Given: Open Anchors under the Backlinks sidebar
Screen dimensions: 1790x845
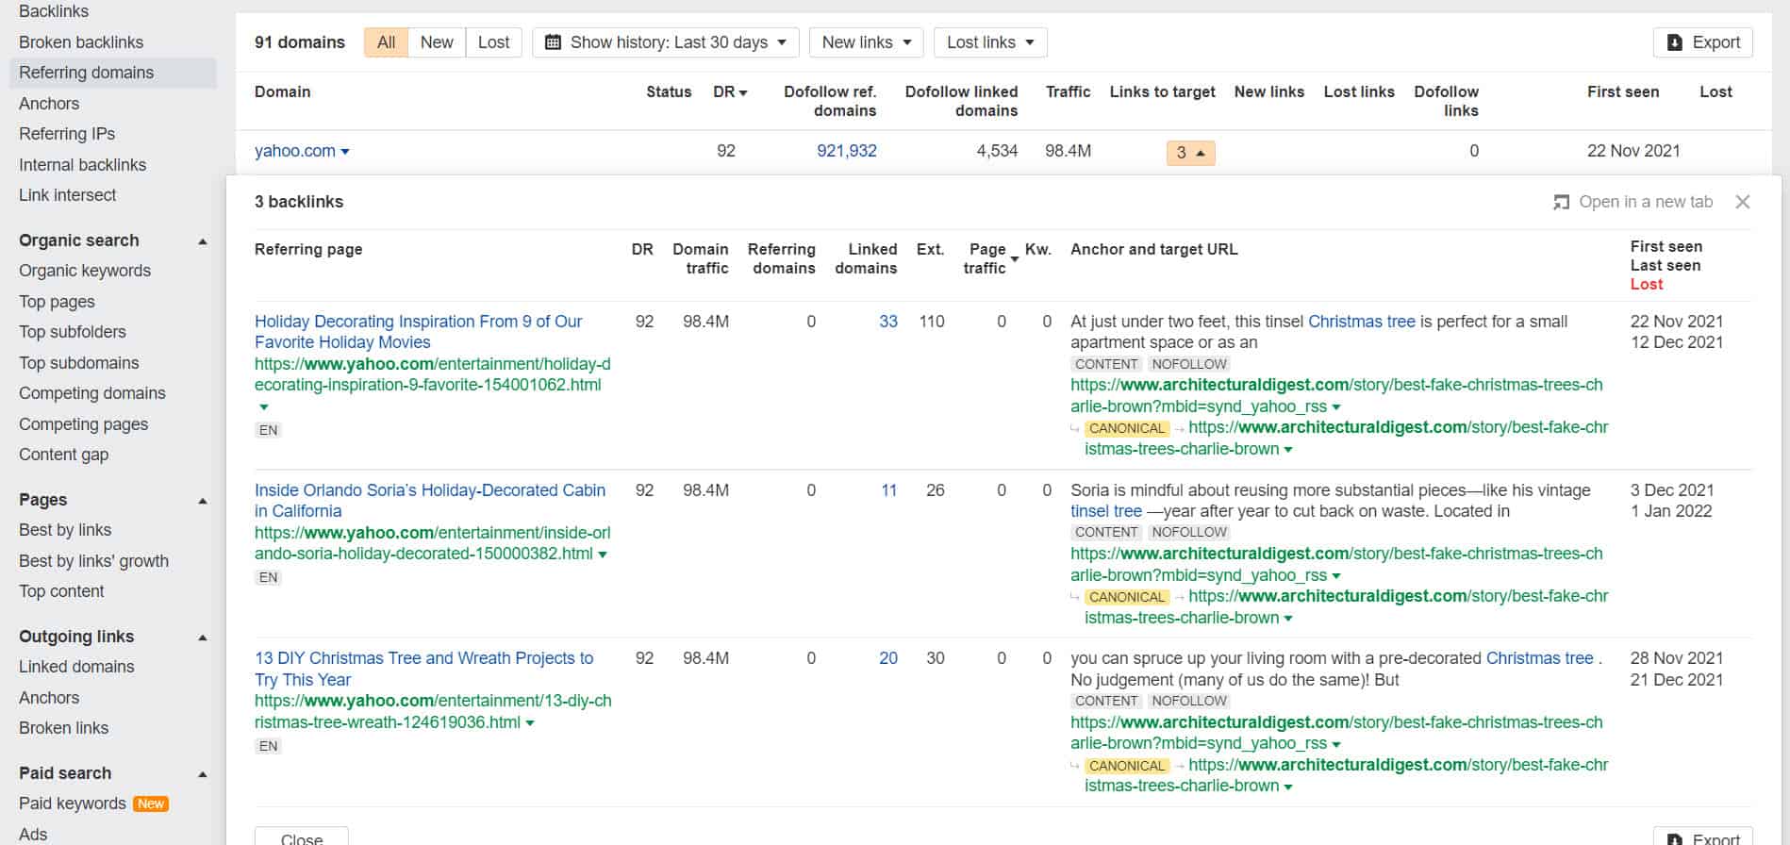Looking at the screenshot, I should coord(49,104).
